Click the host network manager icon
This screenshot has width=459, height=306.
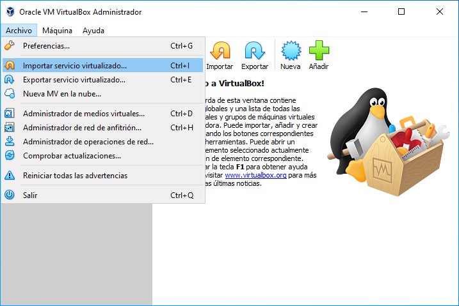pos(10,127)
